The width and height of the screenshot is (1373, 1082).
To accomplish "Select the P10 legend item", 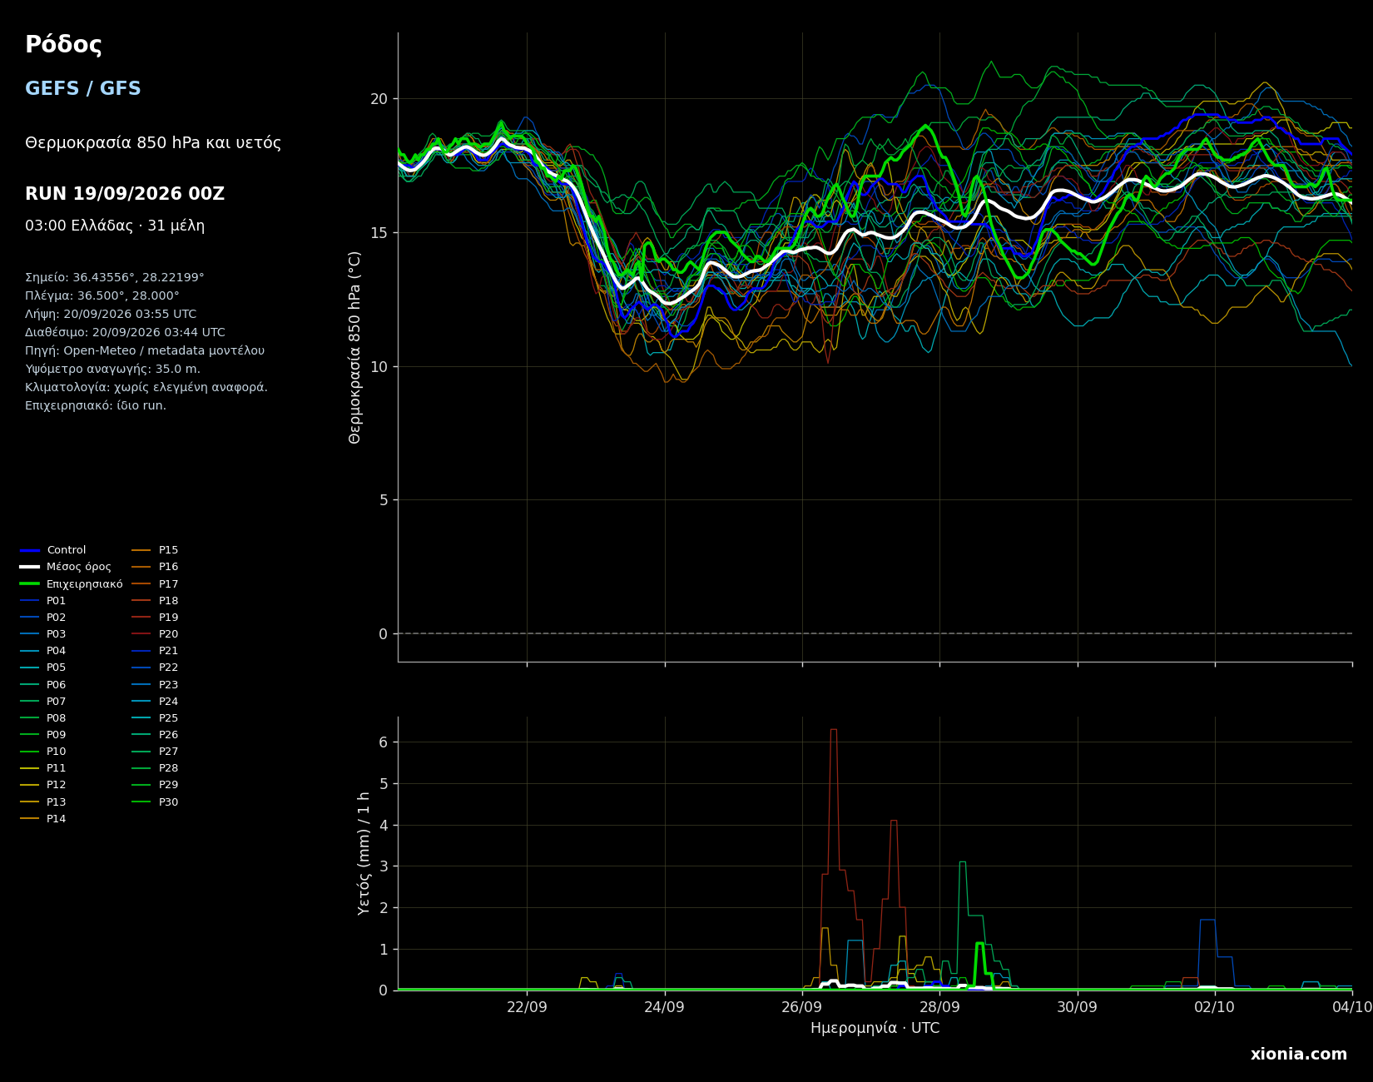I will click(43, 752).
